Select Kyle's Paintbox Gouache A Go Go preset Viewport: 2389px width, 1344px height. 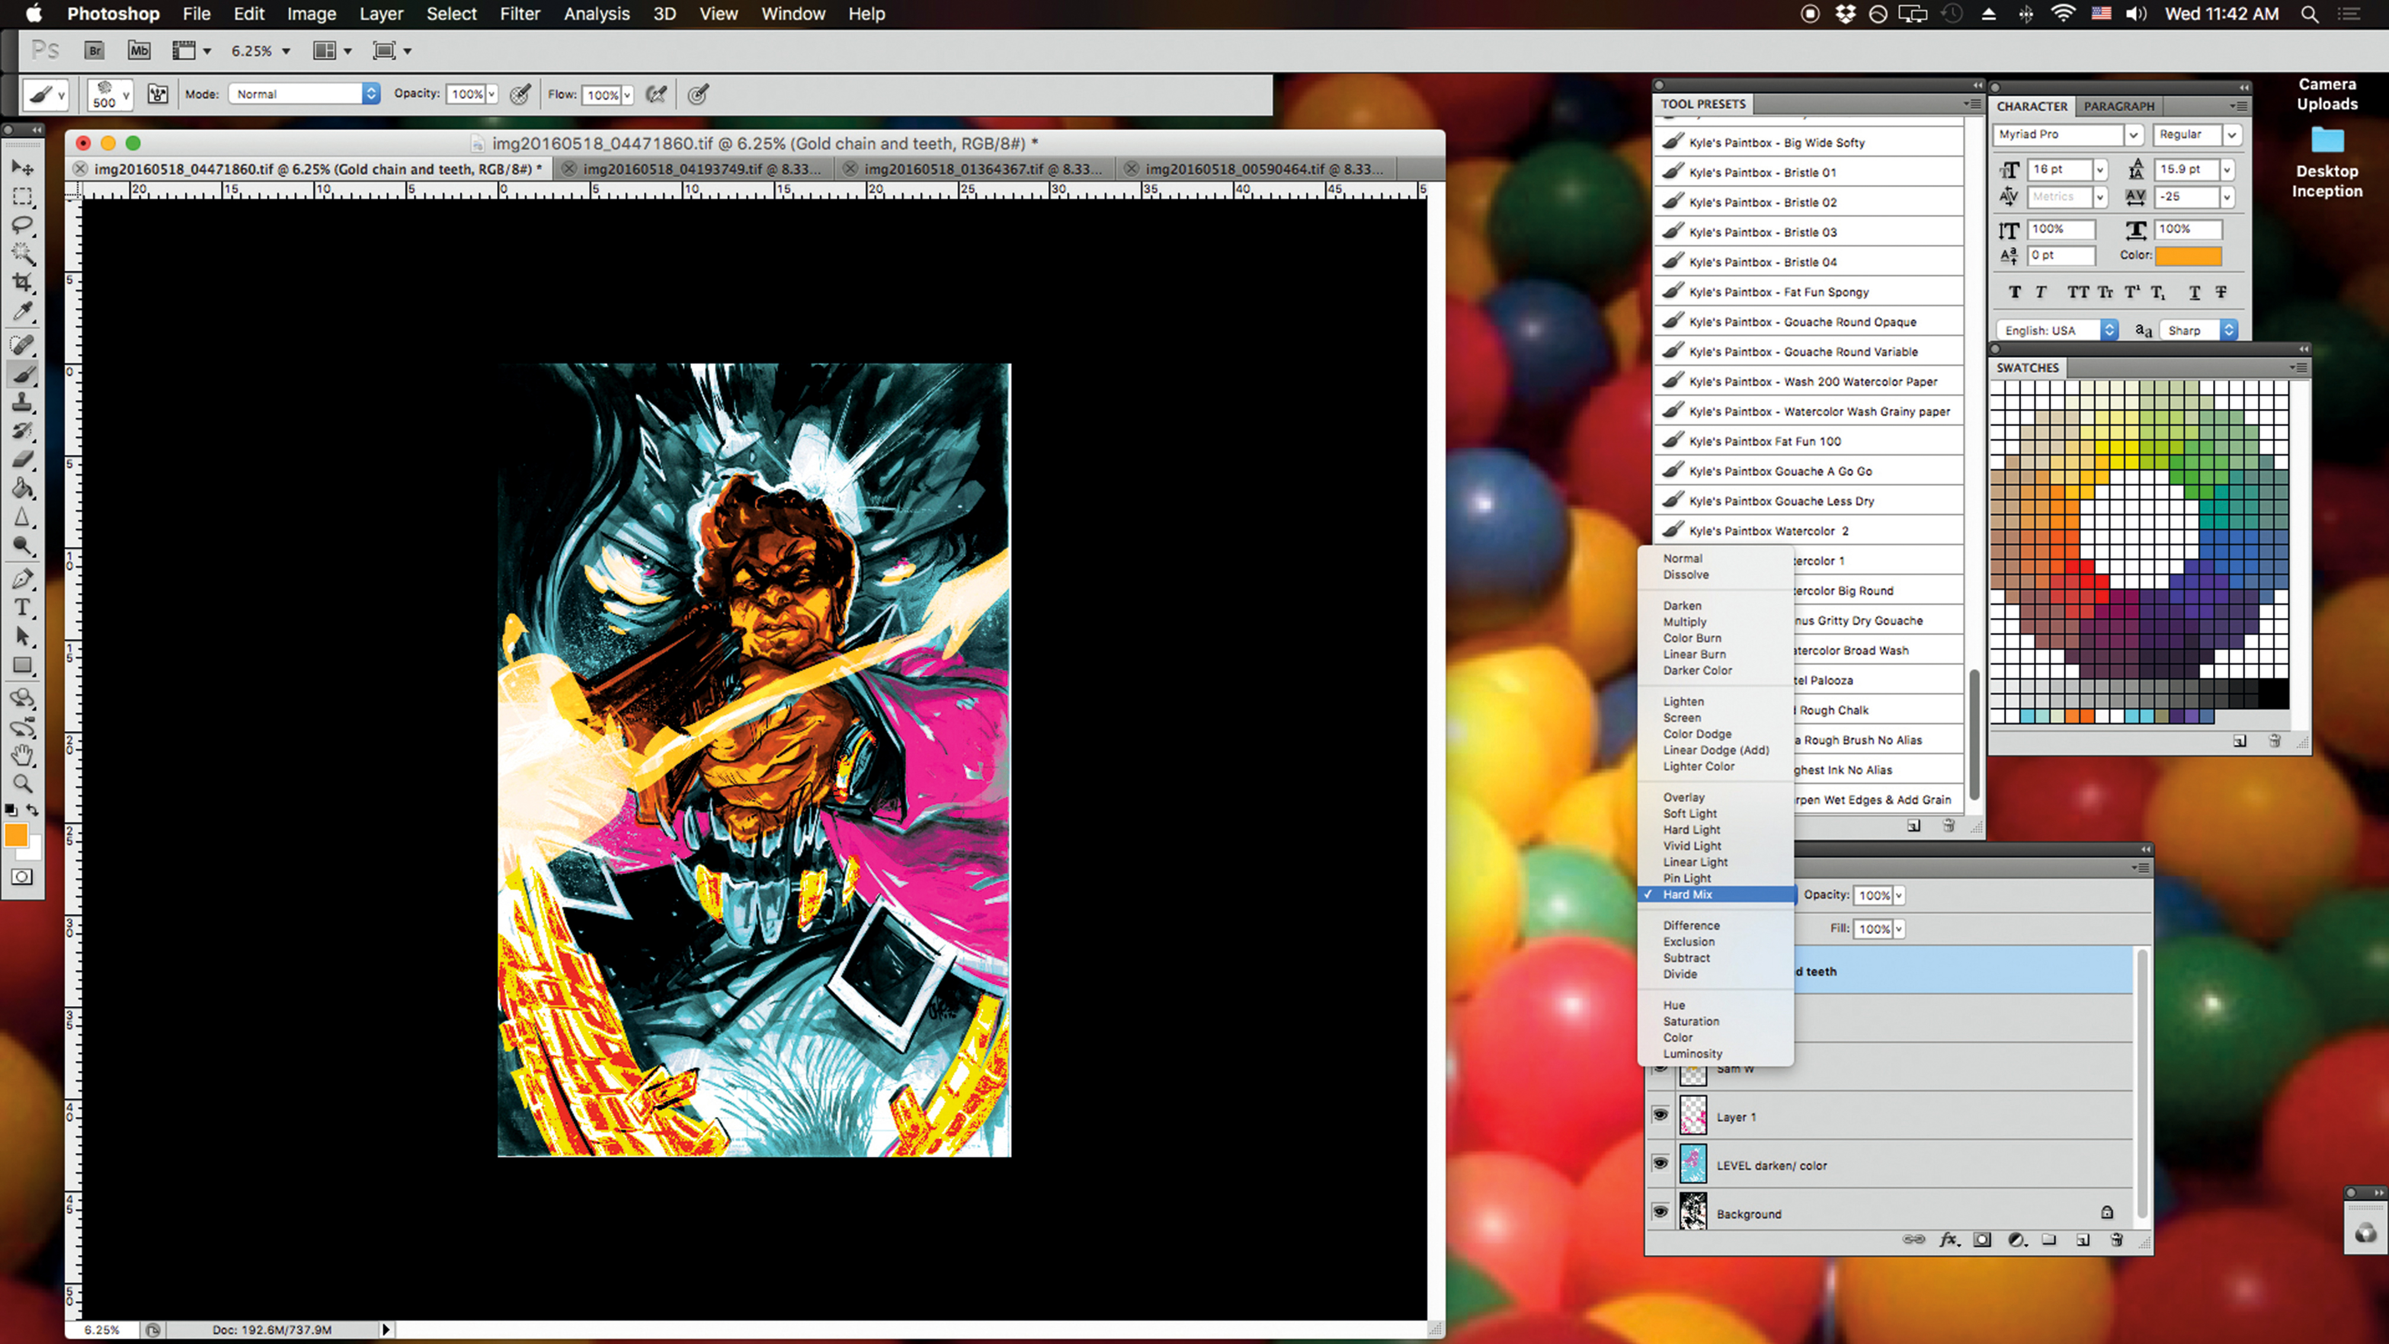1810,471
